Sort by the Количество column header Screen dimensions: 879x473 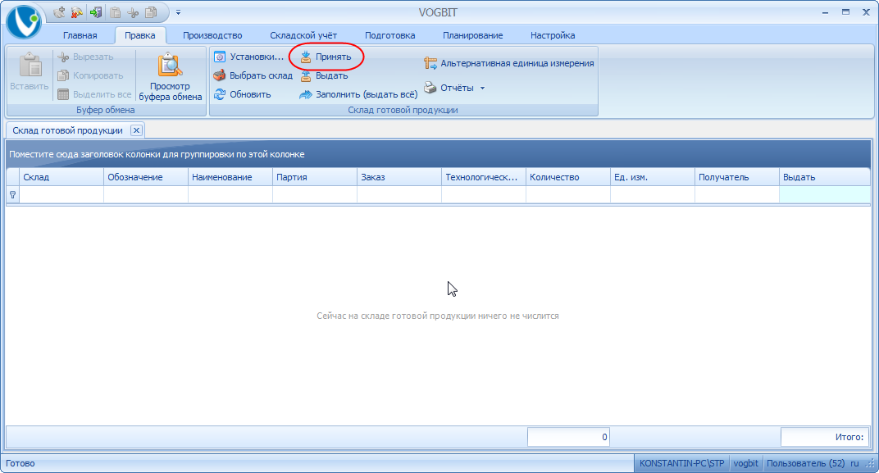(x=566, y=177)
